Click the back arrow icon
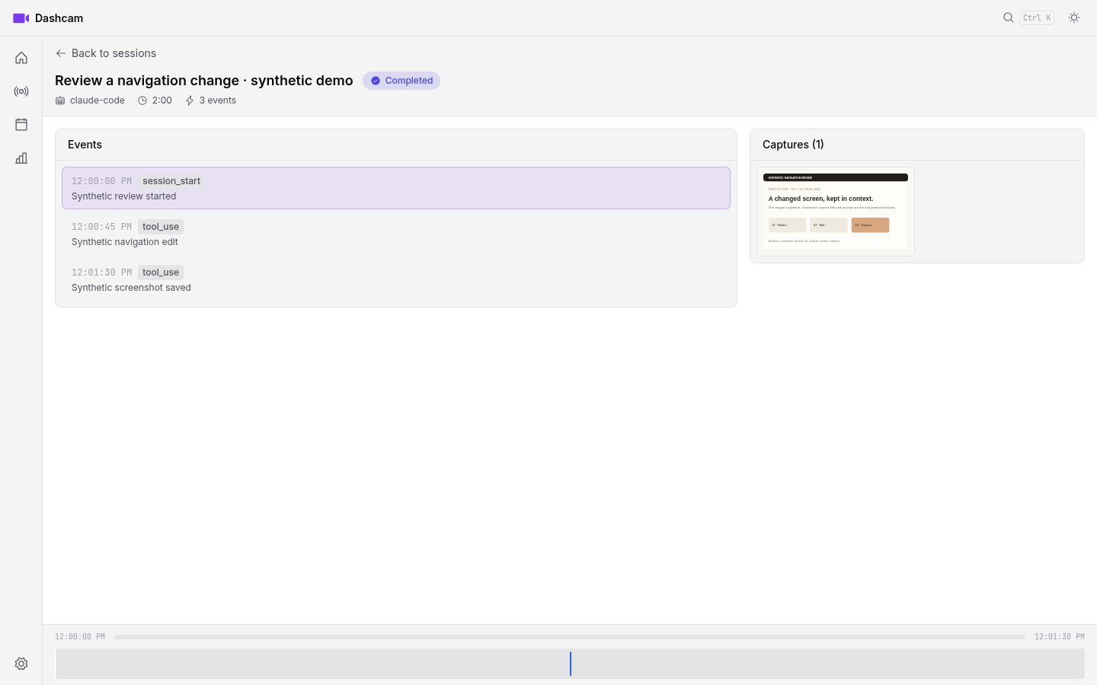 [x=61, y=53]
